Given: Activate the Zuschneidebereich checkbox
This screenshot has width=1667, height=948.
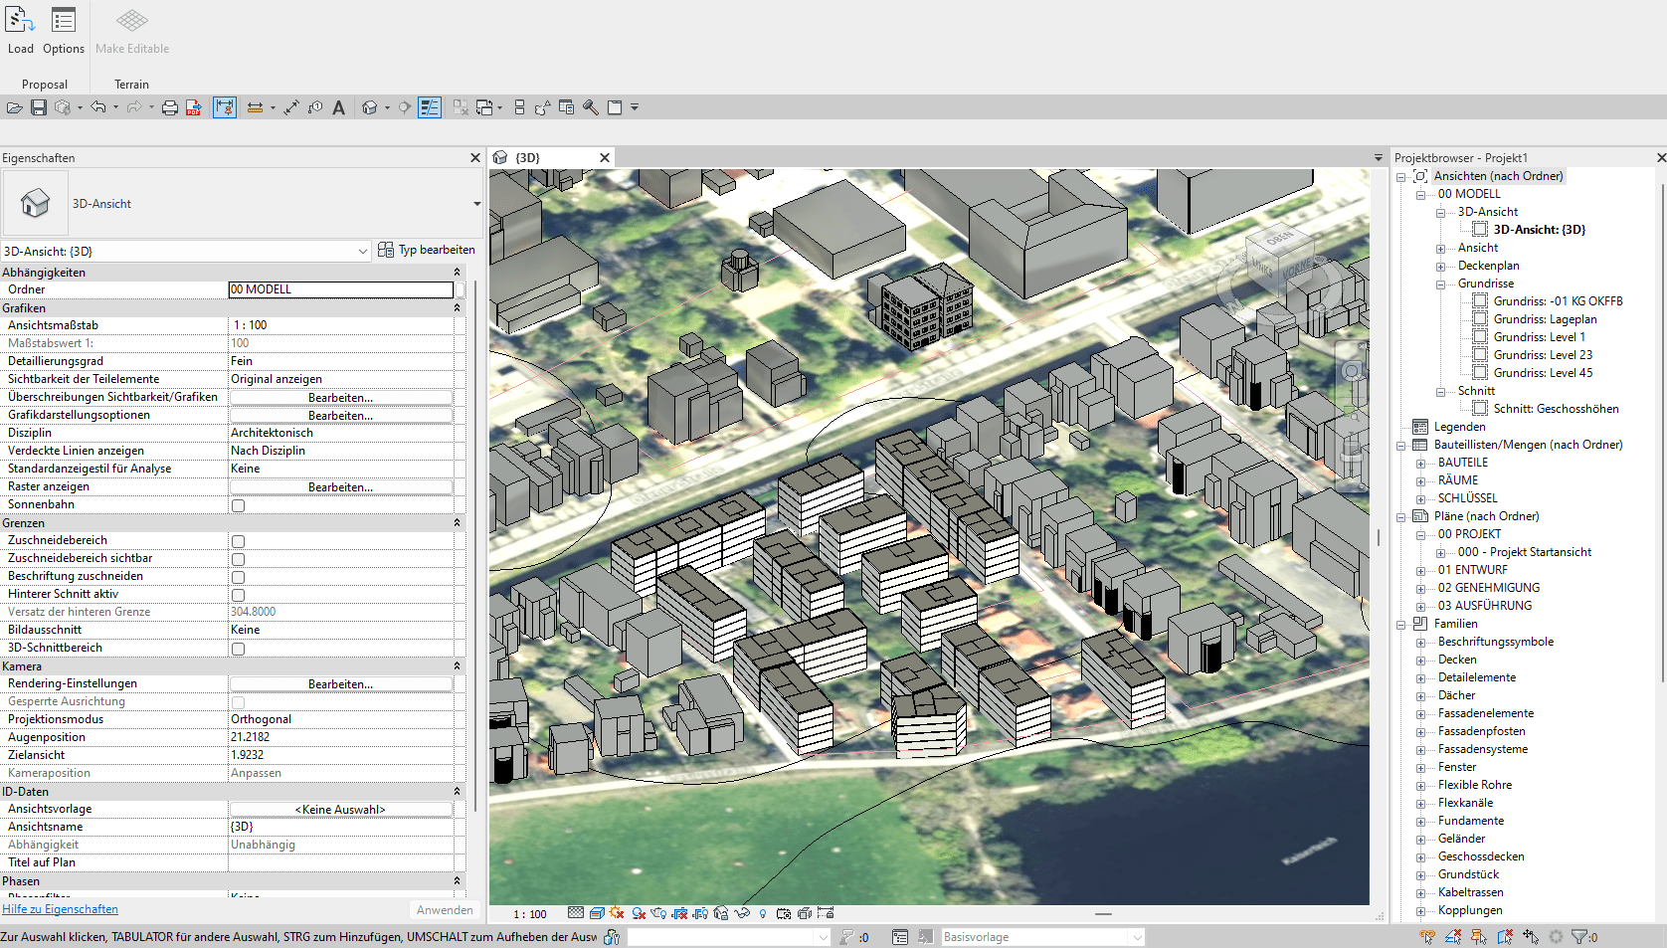Looking at the screenshot, I should 237,541.
